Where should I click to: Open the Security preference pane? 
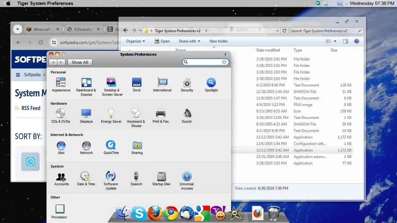(x=187, y=85)
